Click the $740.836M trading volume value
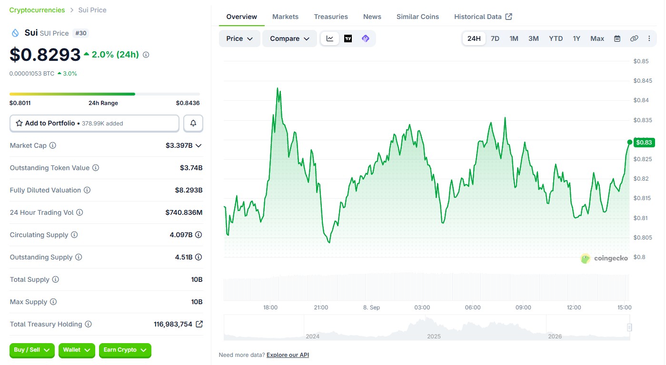Image resolution: width=666 pixels, height=365 pixels. (184, 212)
